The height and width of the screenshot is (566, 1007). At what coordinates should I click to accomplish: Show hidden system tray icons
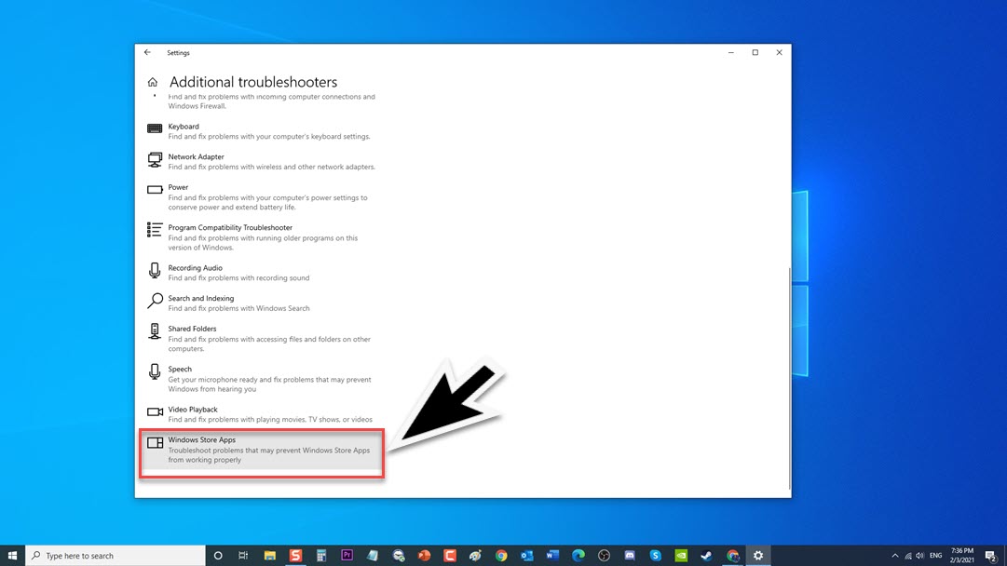tap(894, 556)
